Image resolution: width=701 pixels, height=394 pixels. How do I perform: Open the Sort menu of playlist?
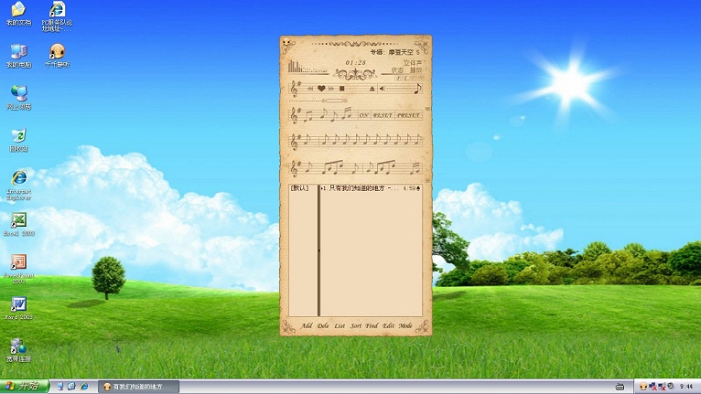point(356,325)
